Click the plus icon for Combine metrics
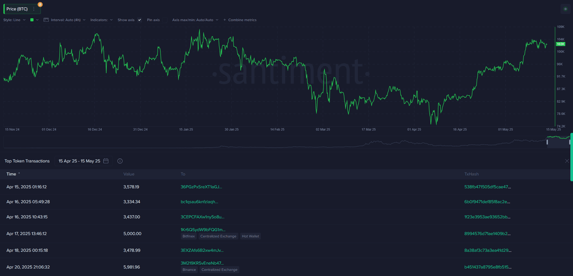Viewport: 573px width, 276px height. click(x=225, y=20)
